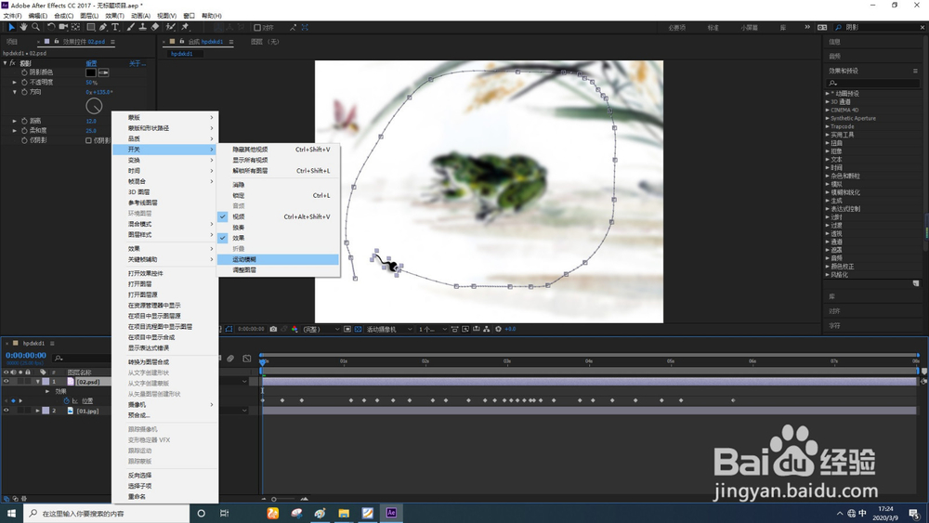Collapse the 方向 property

tap(15, 92)
